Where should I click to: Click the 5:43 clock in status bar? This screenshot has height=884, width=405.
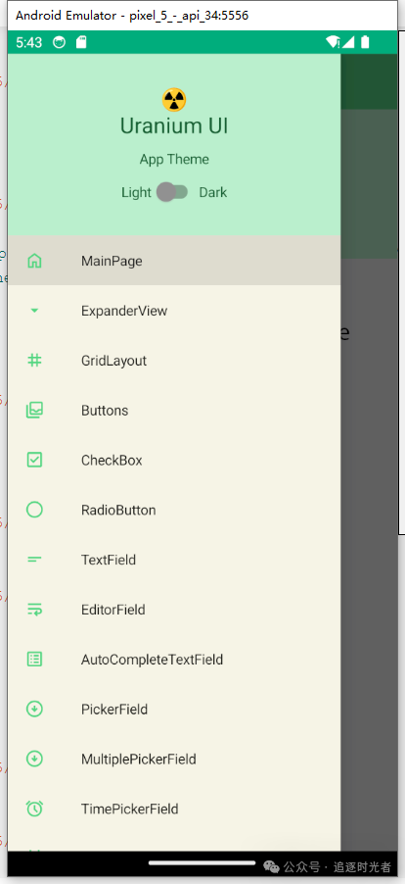point(28,42)
